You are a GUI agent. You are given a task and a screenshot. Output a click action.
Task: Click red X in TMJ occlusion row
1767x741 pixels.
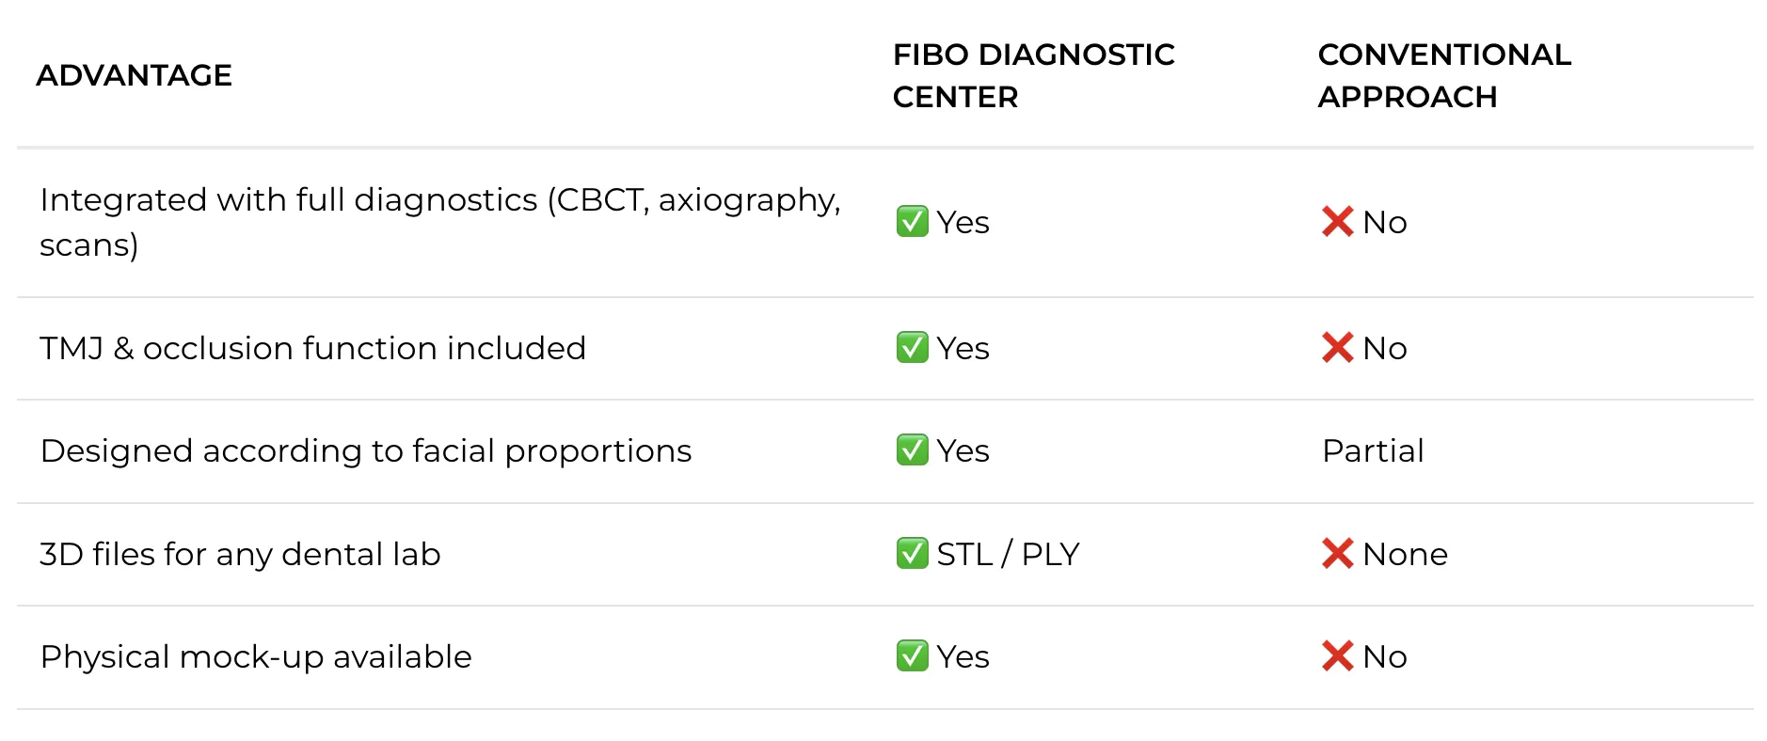tap(1337, 348)
